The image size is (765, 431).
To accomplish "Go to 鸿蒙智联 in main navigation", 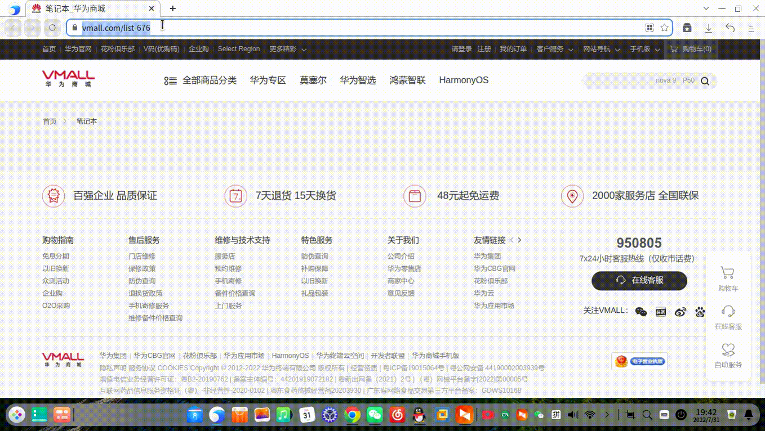I will (x=407, y=80).
